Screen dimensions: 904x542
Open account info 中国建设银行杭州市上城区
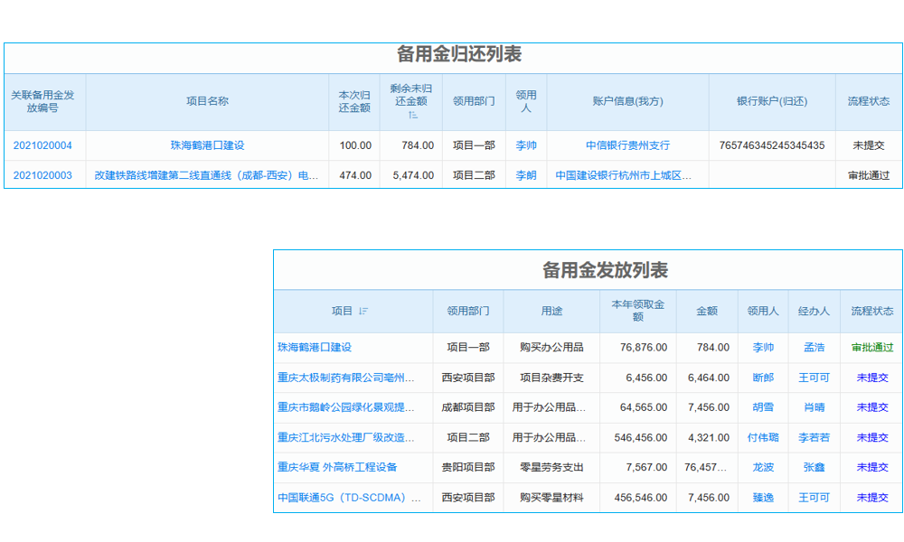coord(626,177)
